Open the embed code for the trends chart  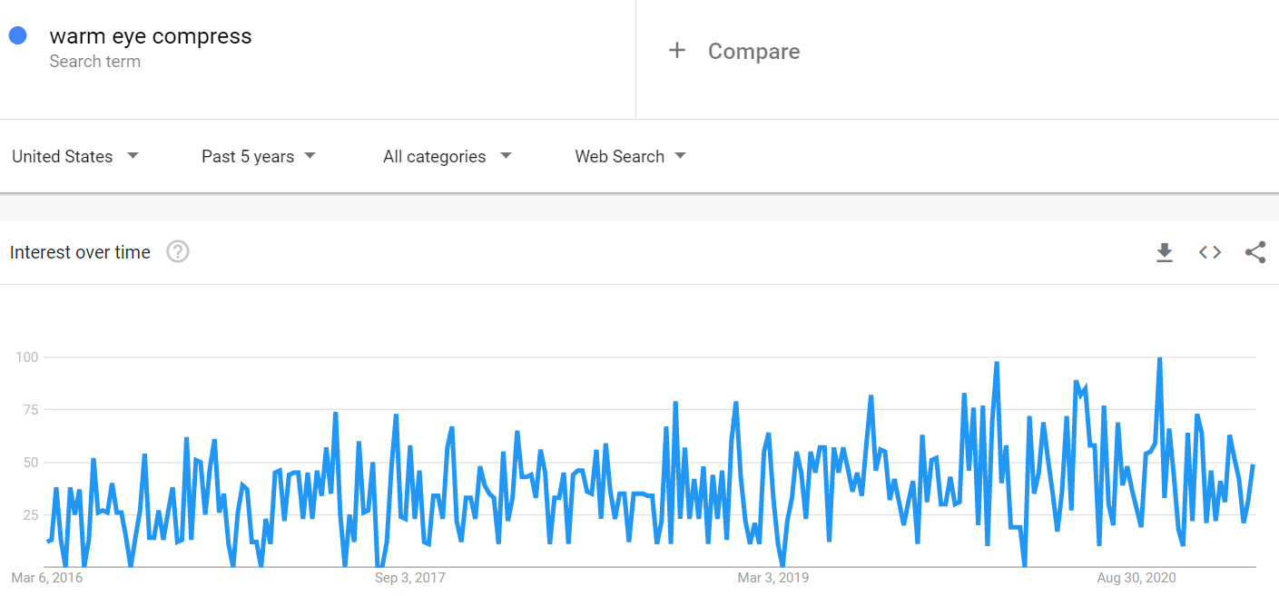click(1209, 252)
